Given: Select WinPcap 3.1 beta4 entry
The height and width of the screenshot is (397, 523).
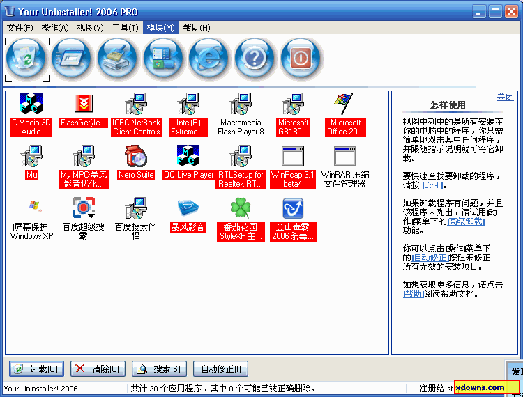Looking at the screenshot, I should [x=292, y=167].
